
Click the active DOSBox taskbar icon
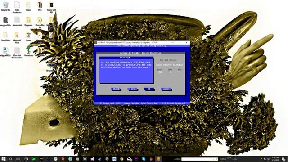[158, 159]
